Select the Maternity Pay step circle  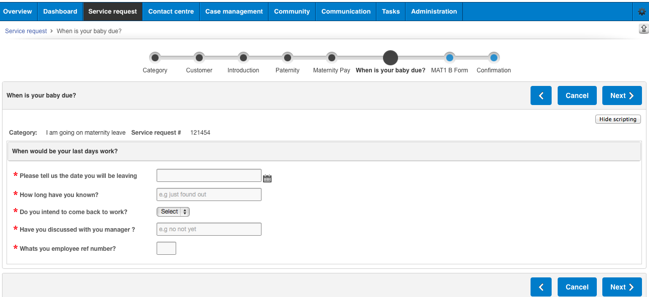[x=331, y=57]
